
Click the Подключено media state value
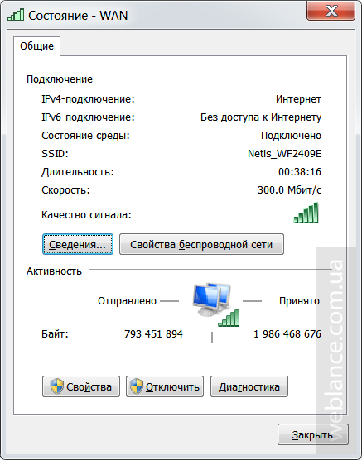(292, 136)
